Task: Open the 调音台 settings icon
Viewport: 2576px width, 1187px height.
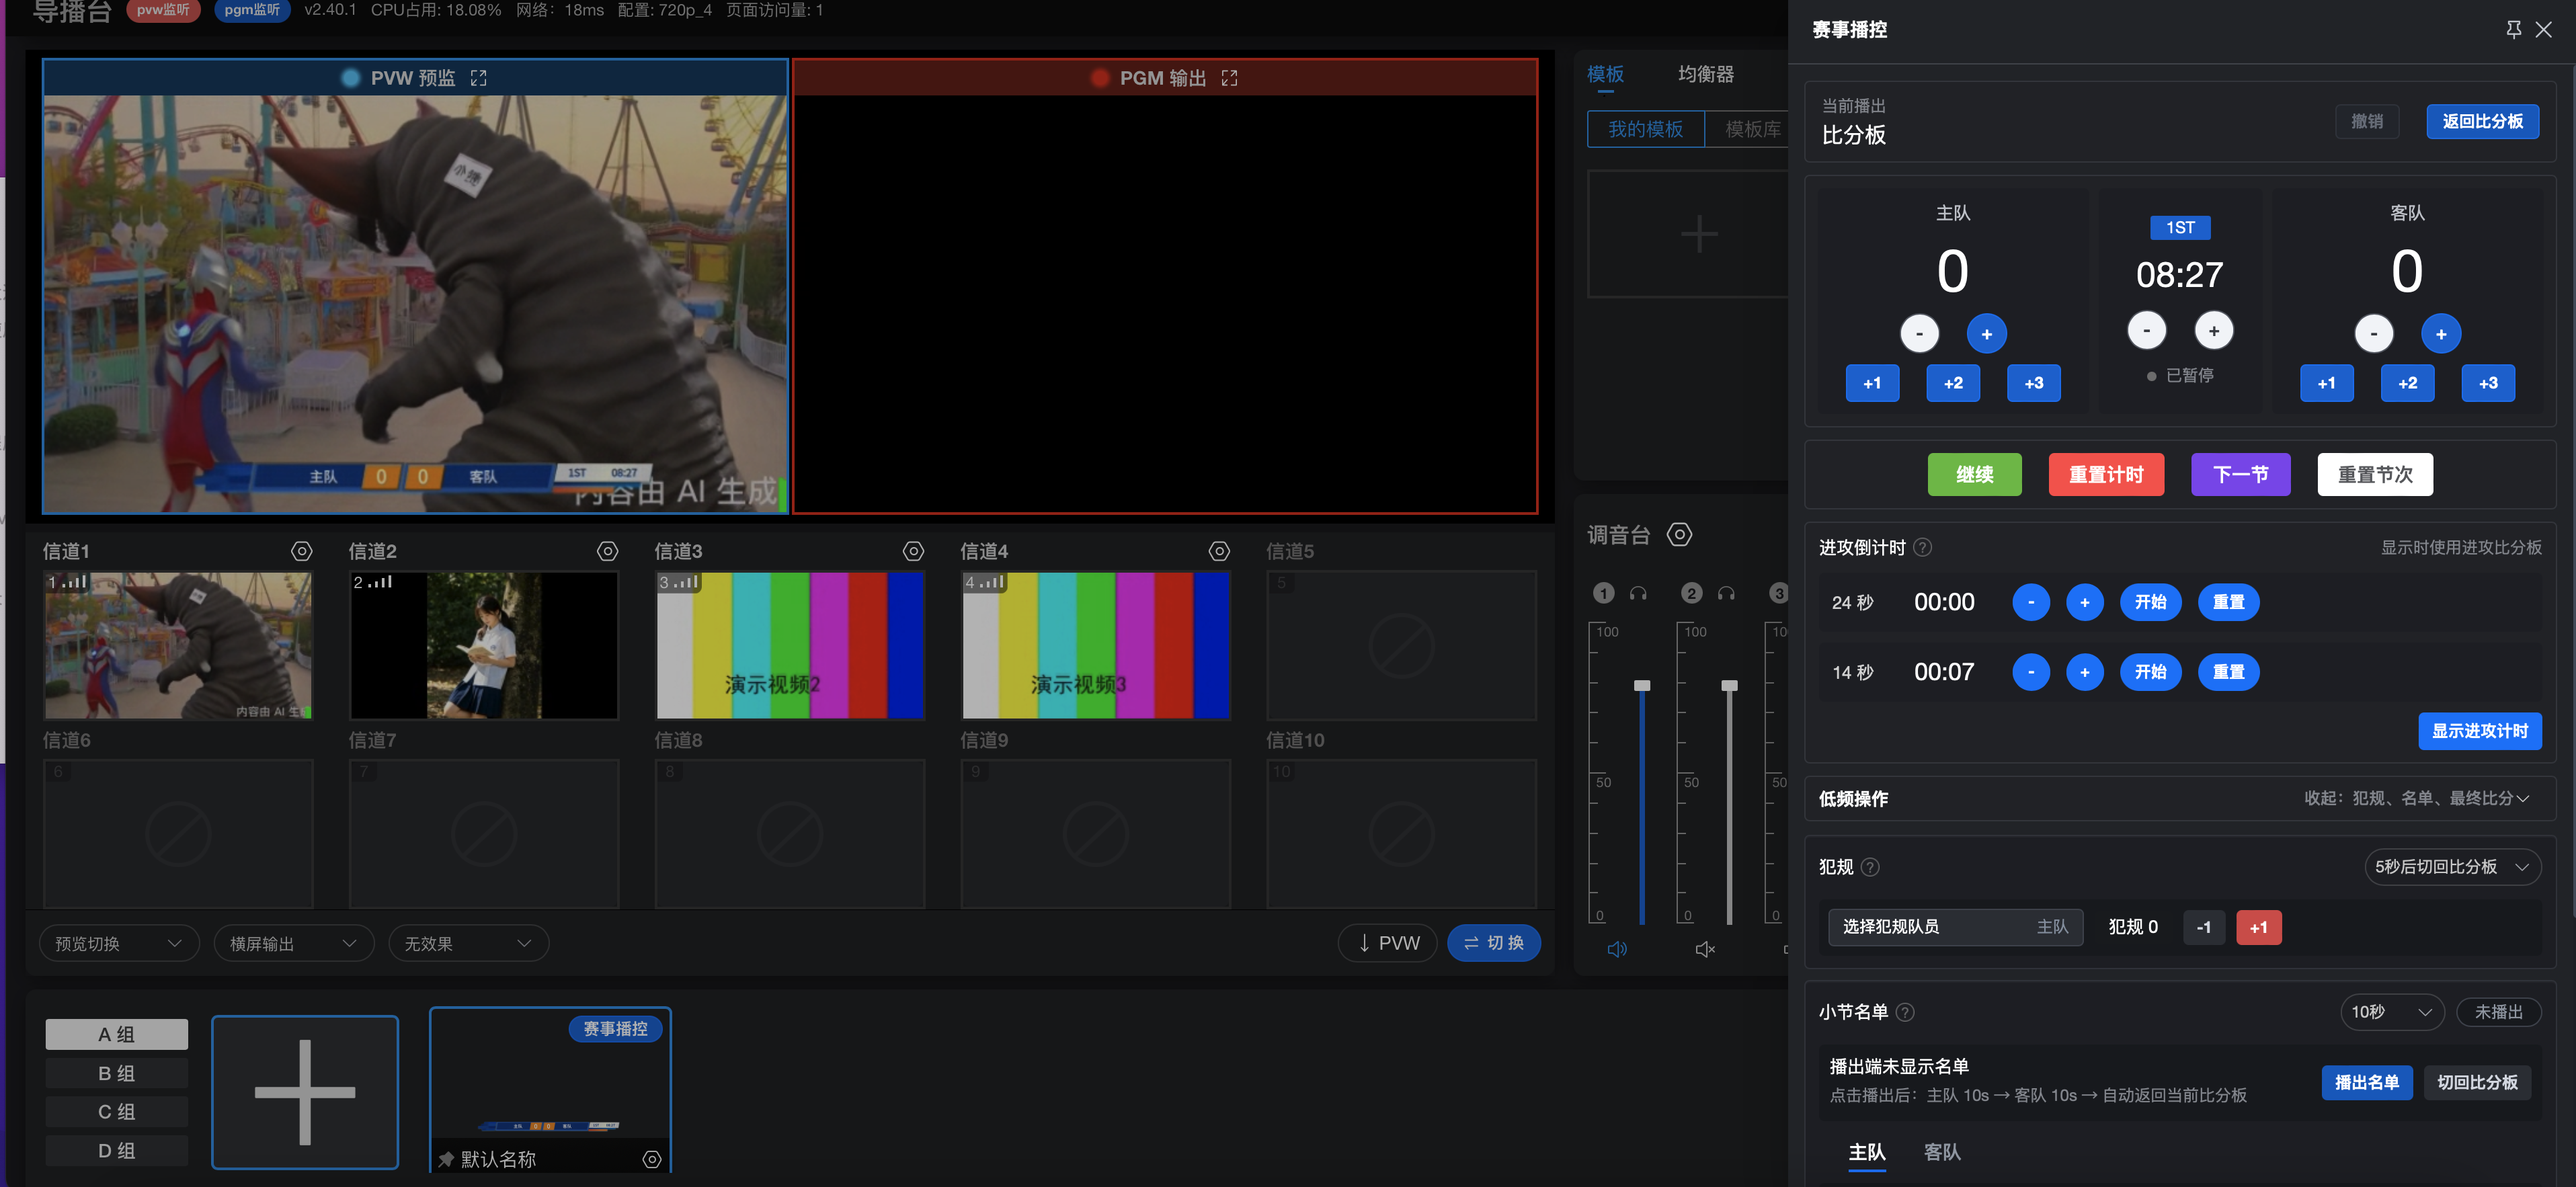Action: [1680, 535]
